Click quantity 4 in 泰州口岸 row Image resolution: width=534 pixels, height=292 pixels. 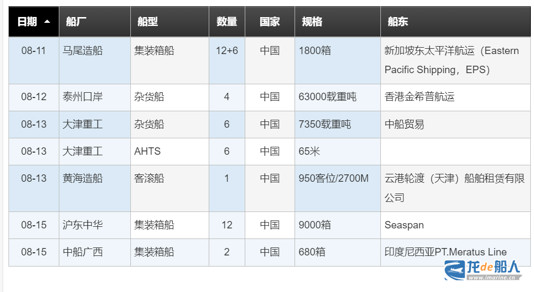pos(227,98)
